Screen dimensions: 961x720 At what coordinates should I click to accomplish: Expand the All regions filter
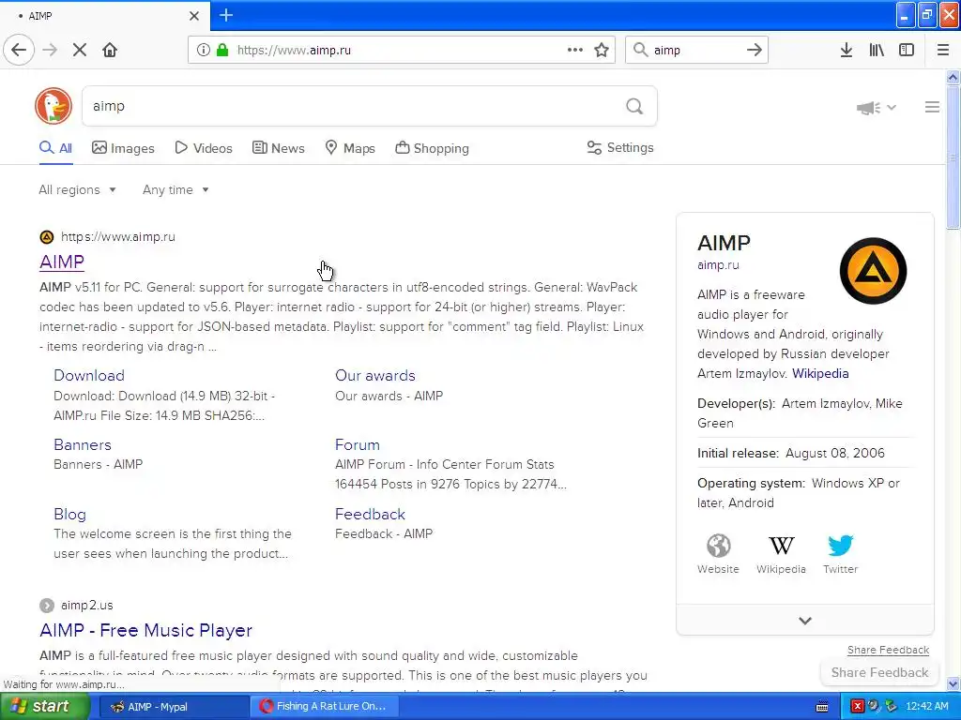click(77, 189)
